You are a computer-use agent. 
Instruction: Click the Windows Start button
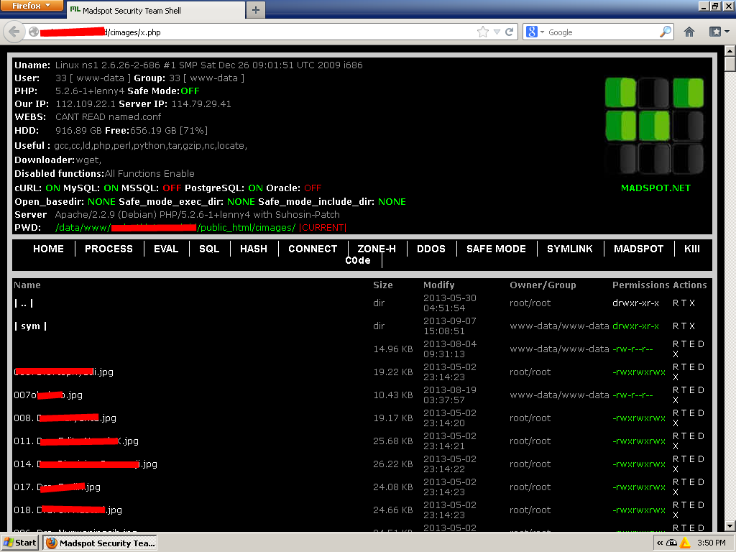pyautogui.click(x=19, y=543)
